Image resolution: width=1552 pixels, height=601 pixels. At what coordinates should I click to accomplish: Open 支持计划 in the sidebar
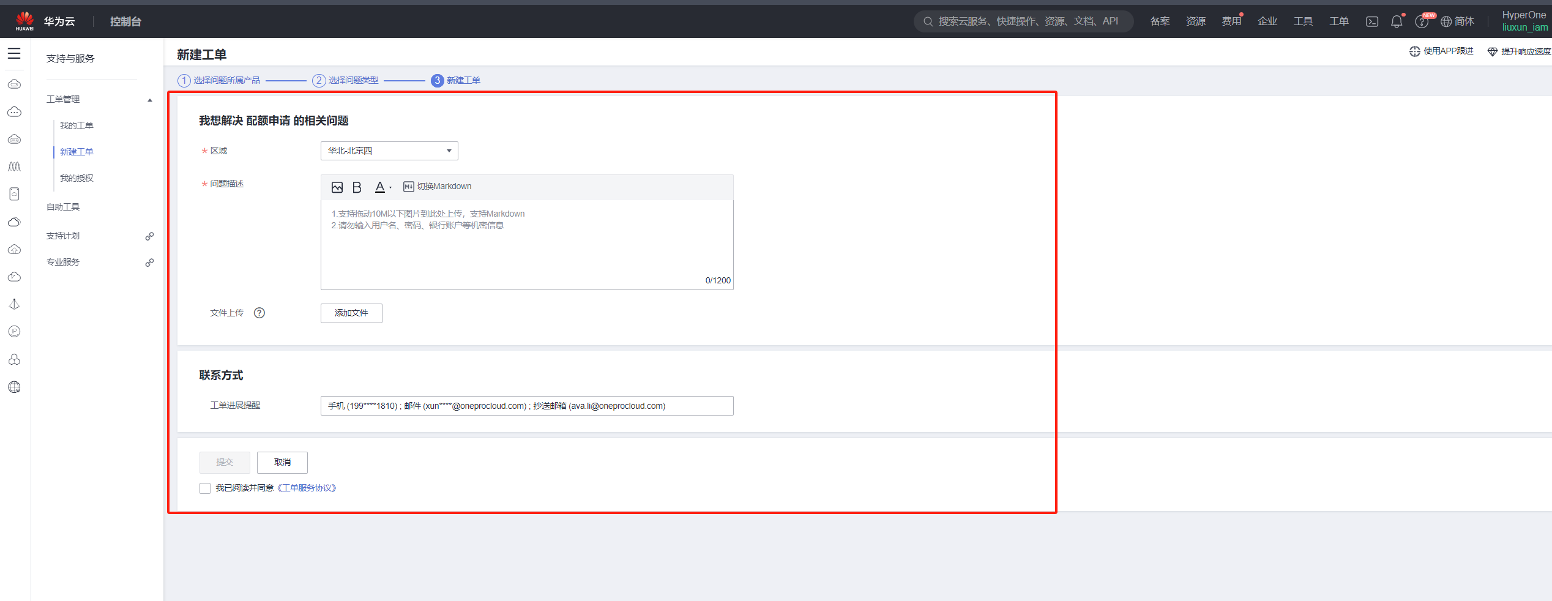pyautogui.click(x=63, y=236)
